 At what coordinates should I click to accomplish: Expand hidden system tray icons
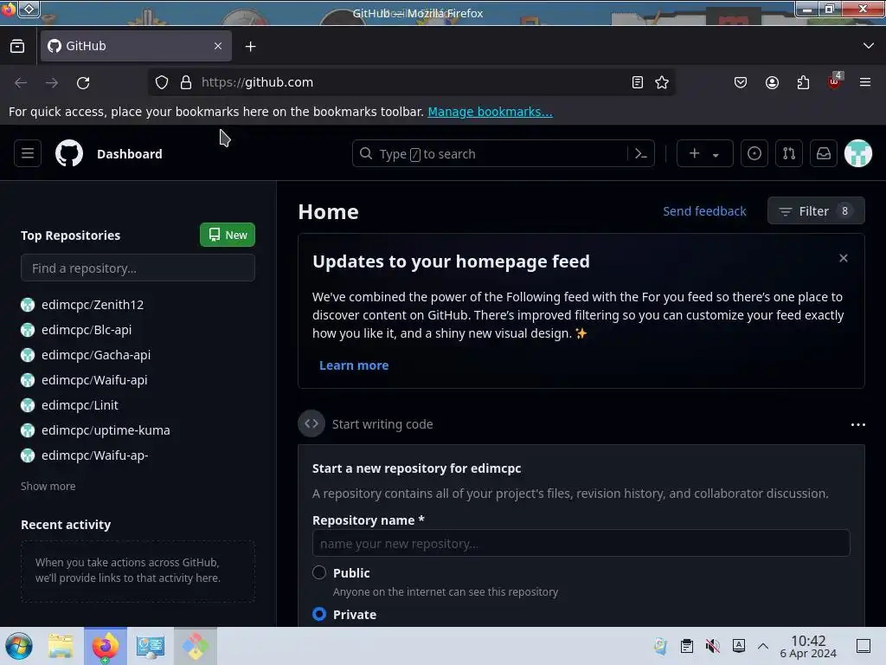point(763,646)
